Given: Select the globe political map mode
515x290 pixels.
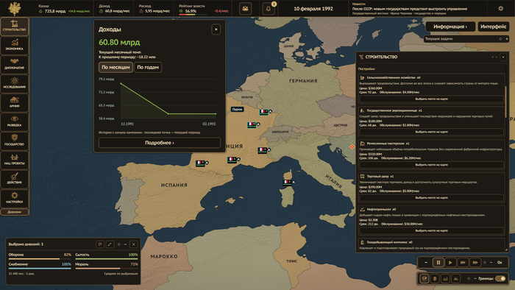Looking at the screenshot, I should (425, 278).
